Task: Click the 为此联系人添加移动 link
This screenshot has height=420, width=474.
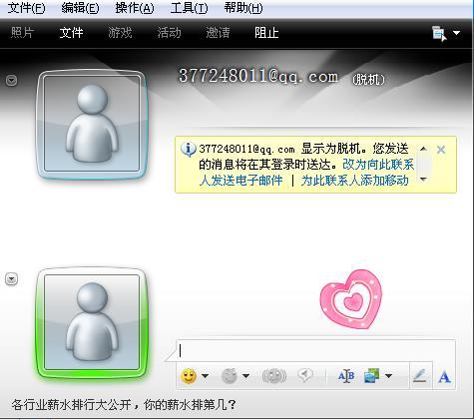Action: 355,181
